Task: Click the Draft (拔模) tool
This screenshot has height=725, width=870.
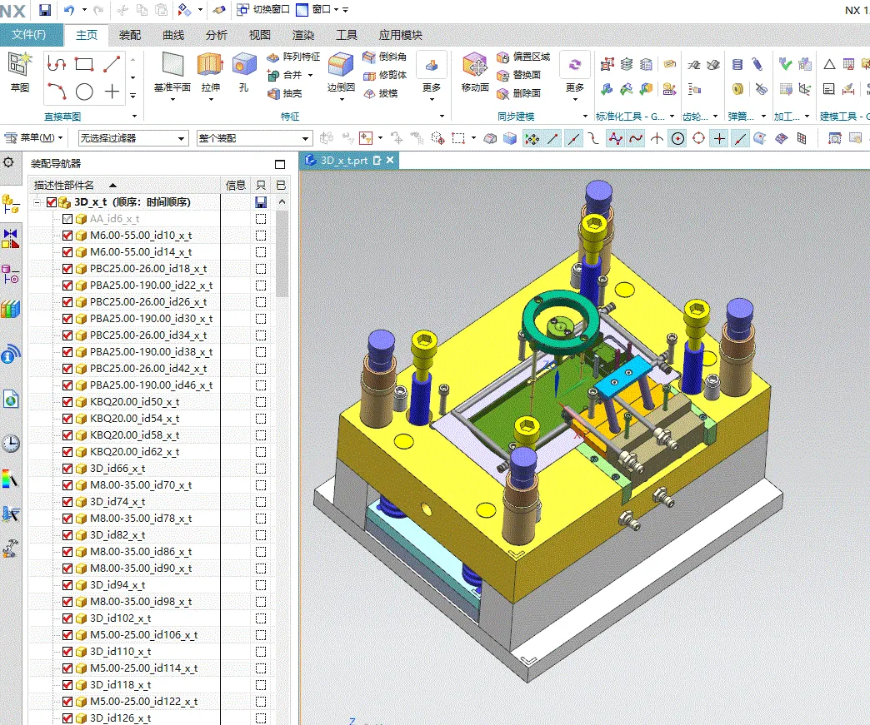Action: point(380,94)
